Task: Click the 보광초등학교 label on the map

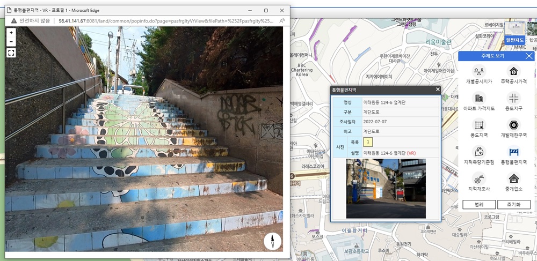Action: (x=355, y=251)
